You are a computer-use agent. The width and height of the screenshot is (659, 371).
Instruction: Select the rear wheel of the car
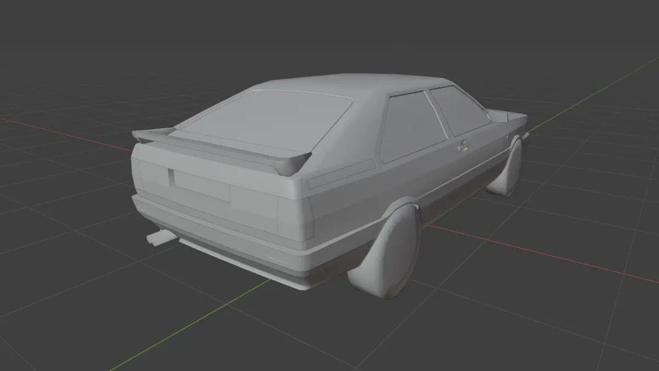pyautogui.click(x=386, y=250)
